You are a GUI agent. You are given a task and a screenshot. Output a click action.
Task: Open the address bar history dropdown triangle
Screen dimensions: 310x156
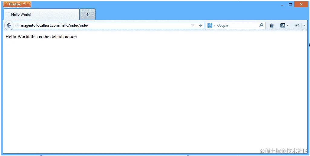tap(193, 25)
